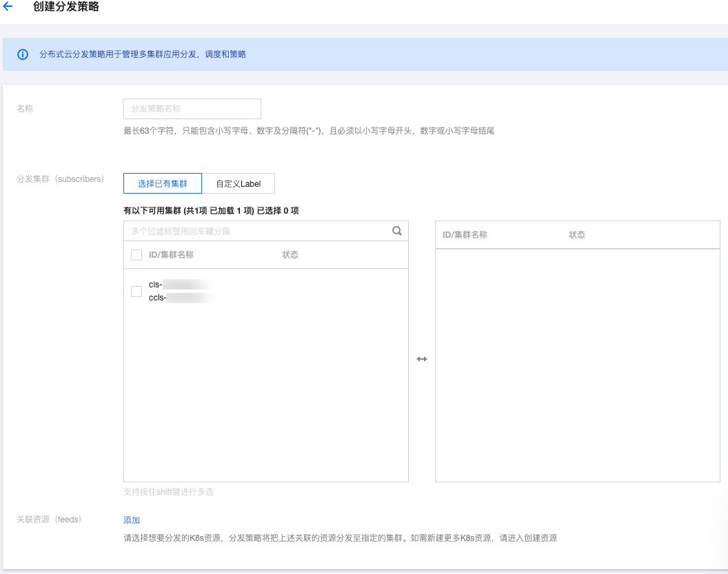Image resolution: width=728 pixels, height=574 pixels.
Task: Click the cls- cluster ID text
Action: 179,285
